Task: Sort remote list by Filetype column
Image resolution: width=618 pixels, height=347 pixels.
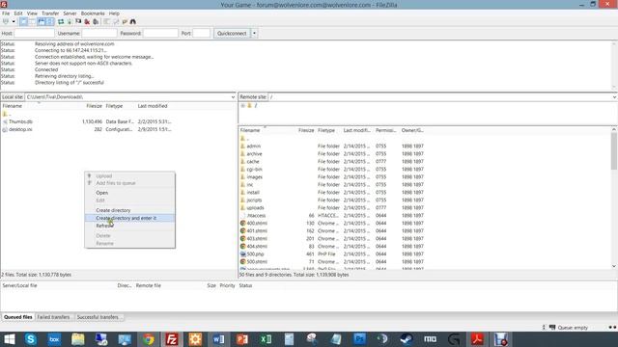Action: click(326, 130)
